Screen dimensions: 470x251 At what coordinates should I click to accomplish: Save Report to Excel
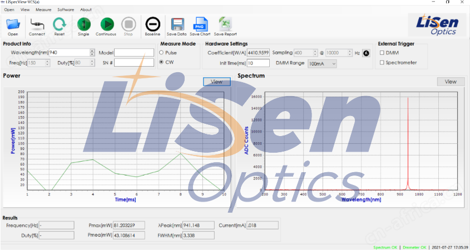coord(225,24)
